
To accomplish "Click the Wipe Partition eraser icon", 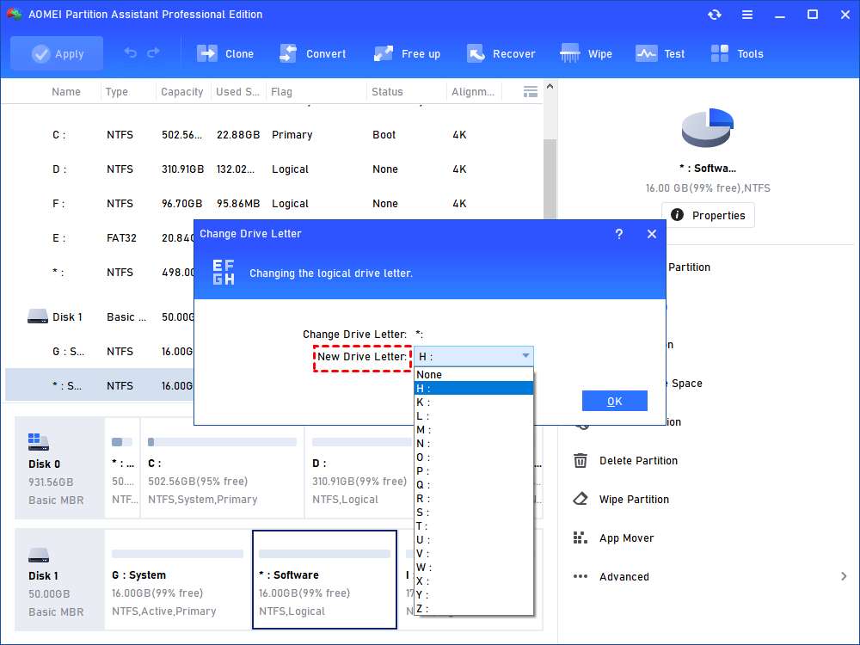I will click(580, 499).
